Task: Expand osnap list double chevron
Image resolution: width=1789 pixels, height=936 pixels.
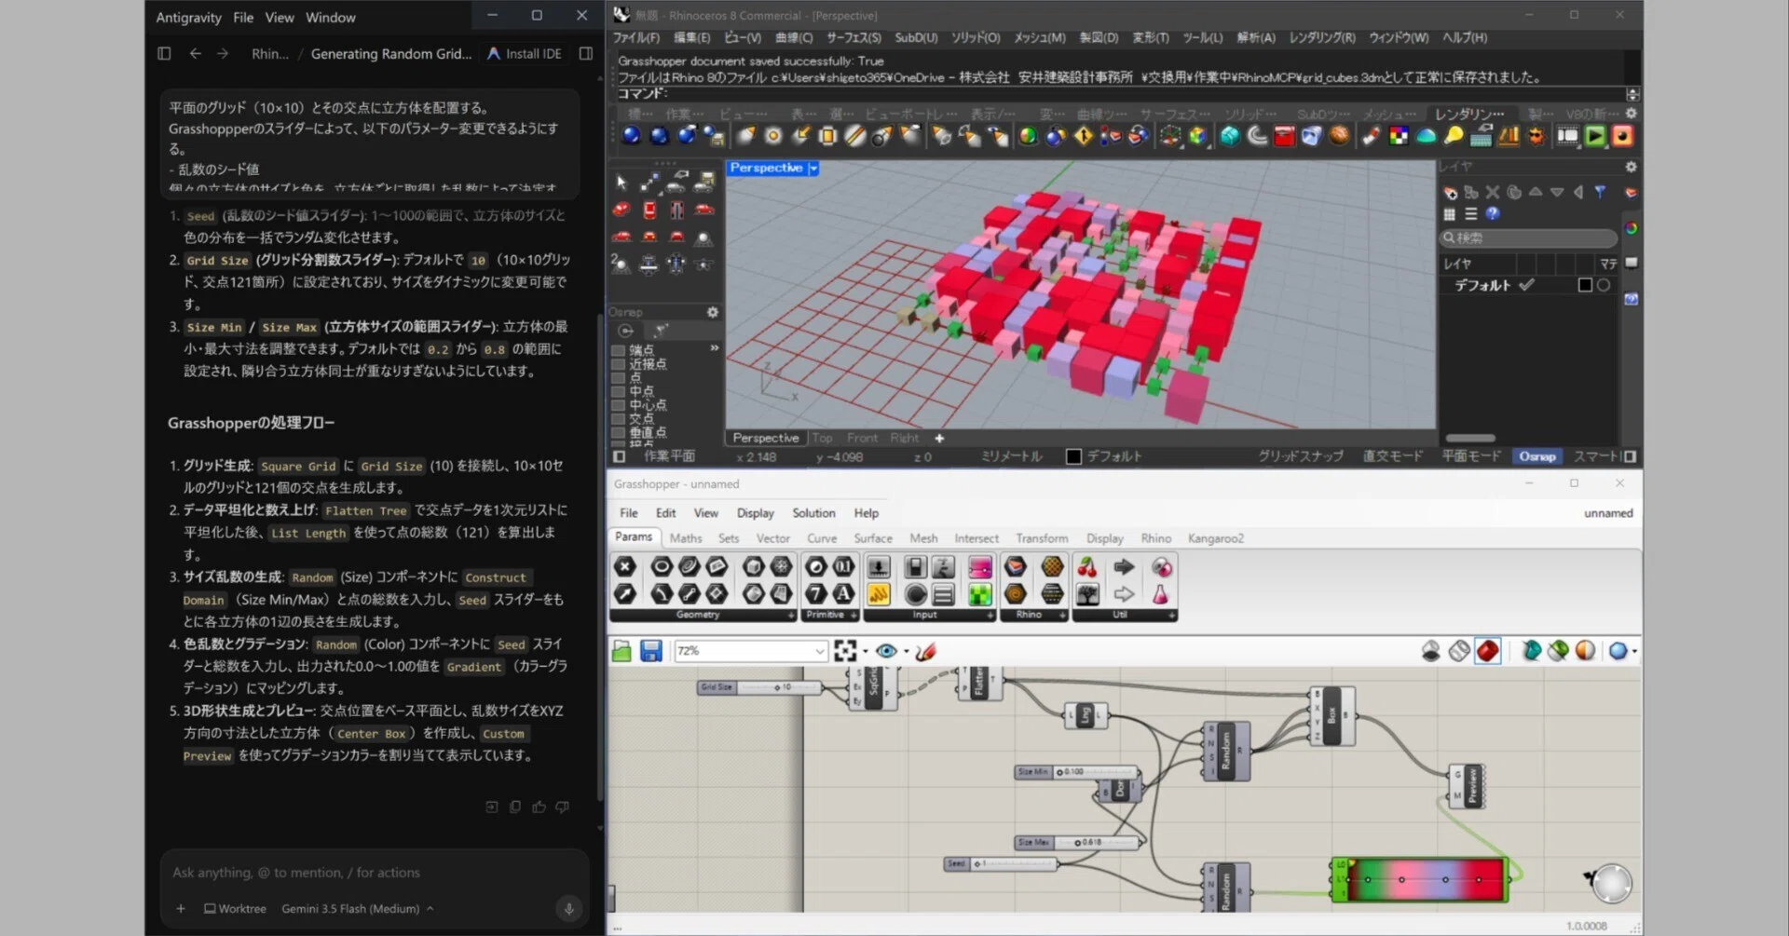Action: 715,348
